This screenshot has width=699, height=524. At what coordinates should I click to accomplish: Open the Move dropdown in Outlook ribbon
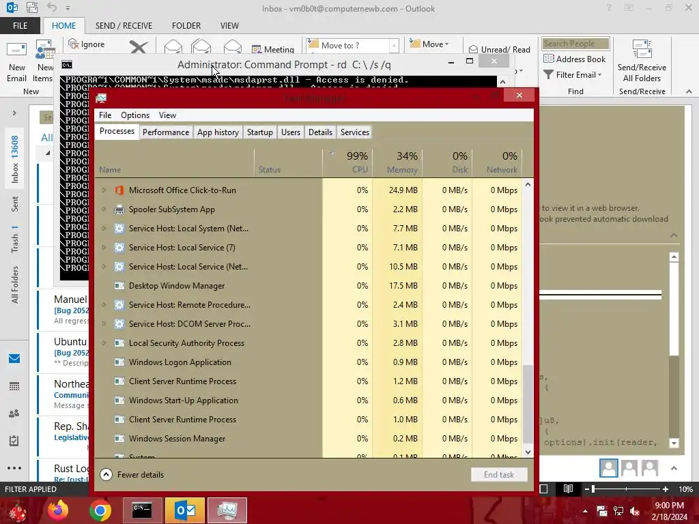(430, 44)
